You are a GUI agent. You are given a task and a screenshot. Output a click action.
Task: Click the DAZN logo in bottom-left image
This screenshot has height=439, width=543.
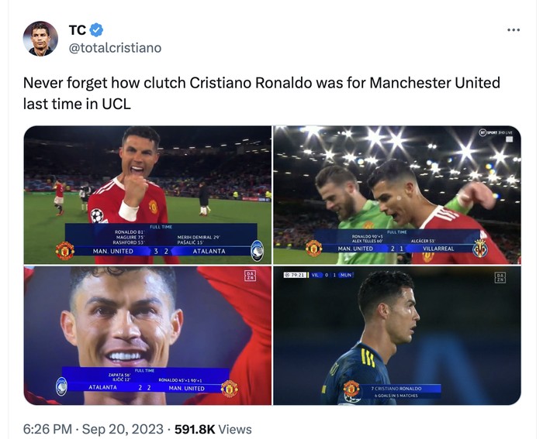pos(250,276)
